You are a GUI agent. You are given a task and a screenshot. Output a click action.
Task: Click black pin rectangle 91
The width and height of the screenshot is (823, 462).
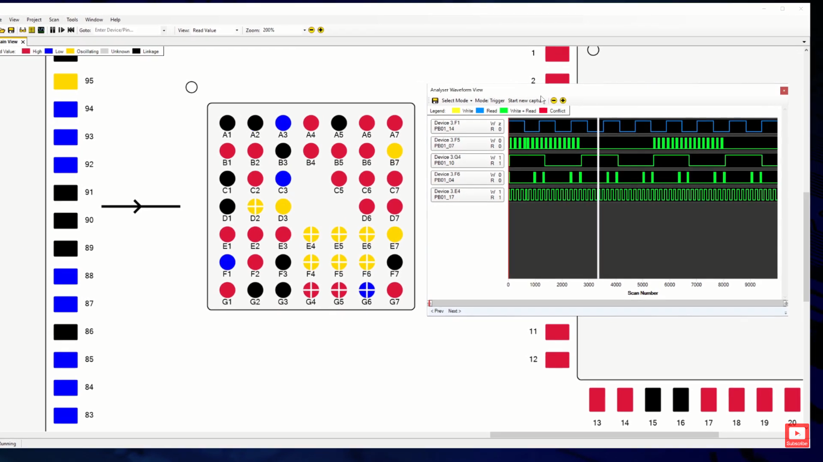(66, 192)
